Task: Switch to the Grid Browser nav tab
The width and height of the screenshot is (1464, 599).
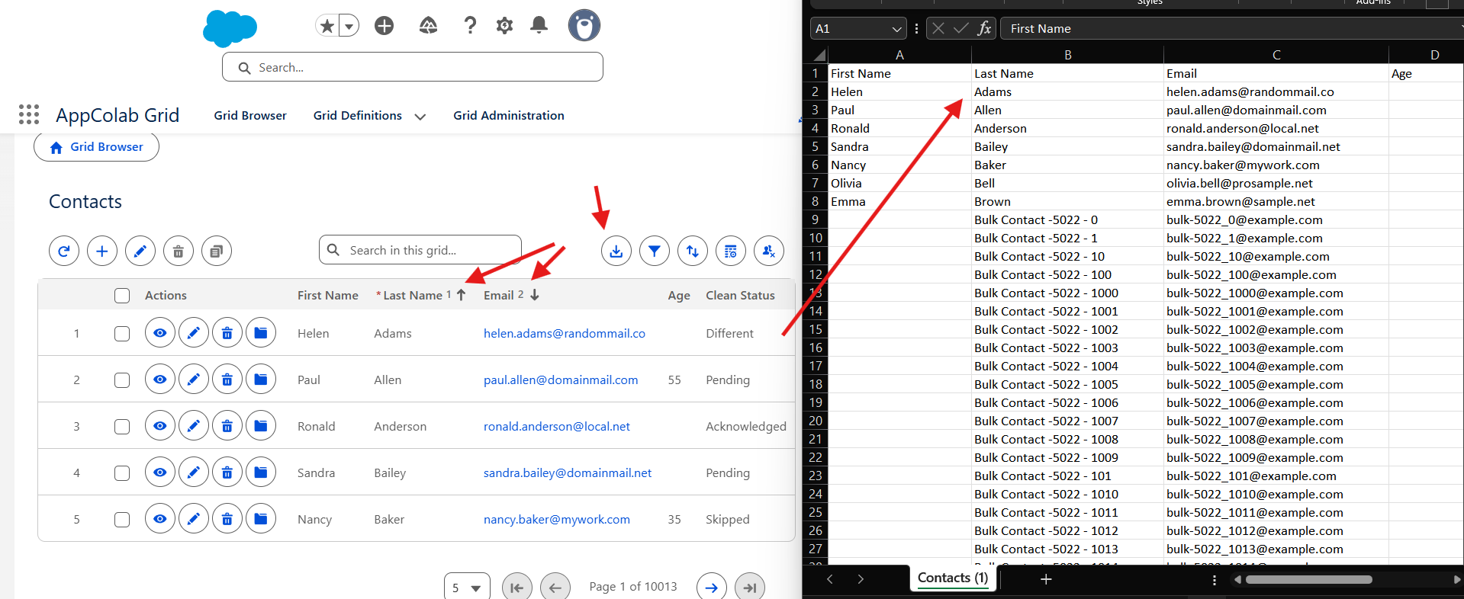Action: click(250, 115)
